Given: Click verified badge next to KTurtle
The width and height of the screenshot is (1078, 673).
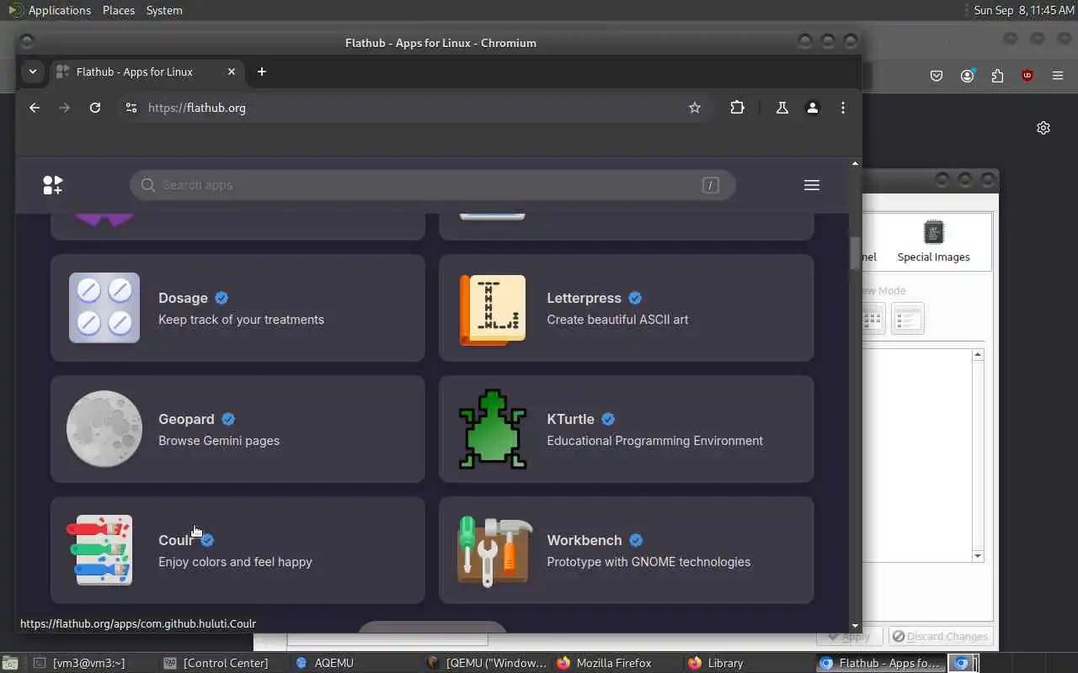Looking at the screenshot, I should (x=608, y=419).
